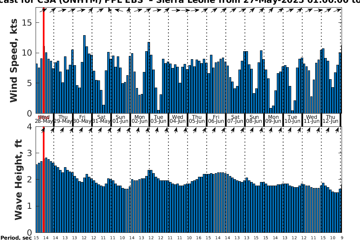Click the 'Wed 11-Jun' date label
The height and width of the screenshot is (240, 360).
(x=312, y=119)
